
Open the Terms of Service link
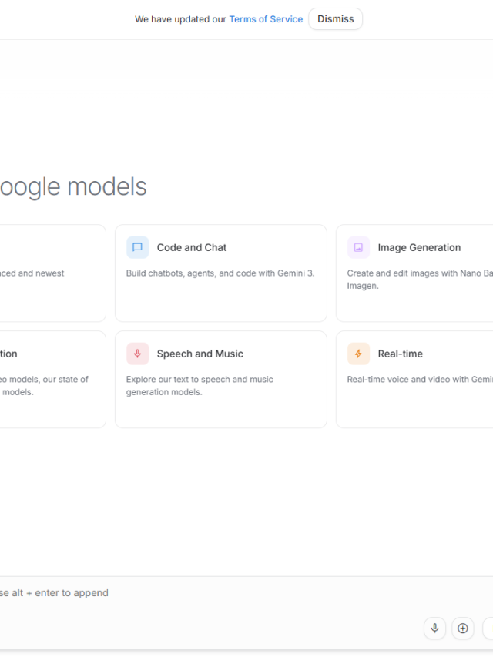click(x=266, y=19)
